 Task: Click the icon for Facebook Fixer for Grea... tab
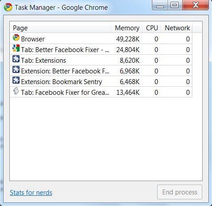[x=16, y=91]
